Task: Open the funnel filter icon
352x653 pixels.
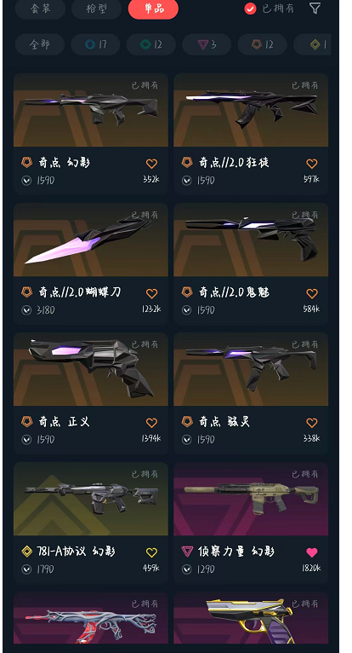Action: [x=315, y=8]
